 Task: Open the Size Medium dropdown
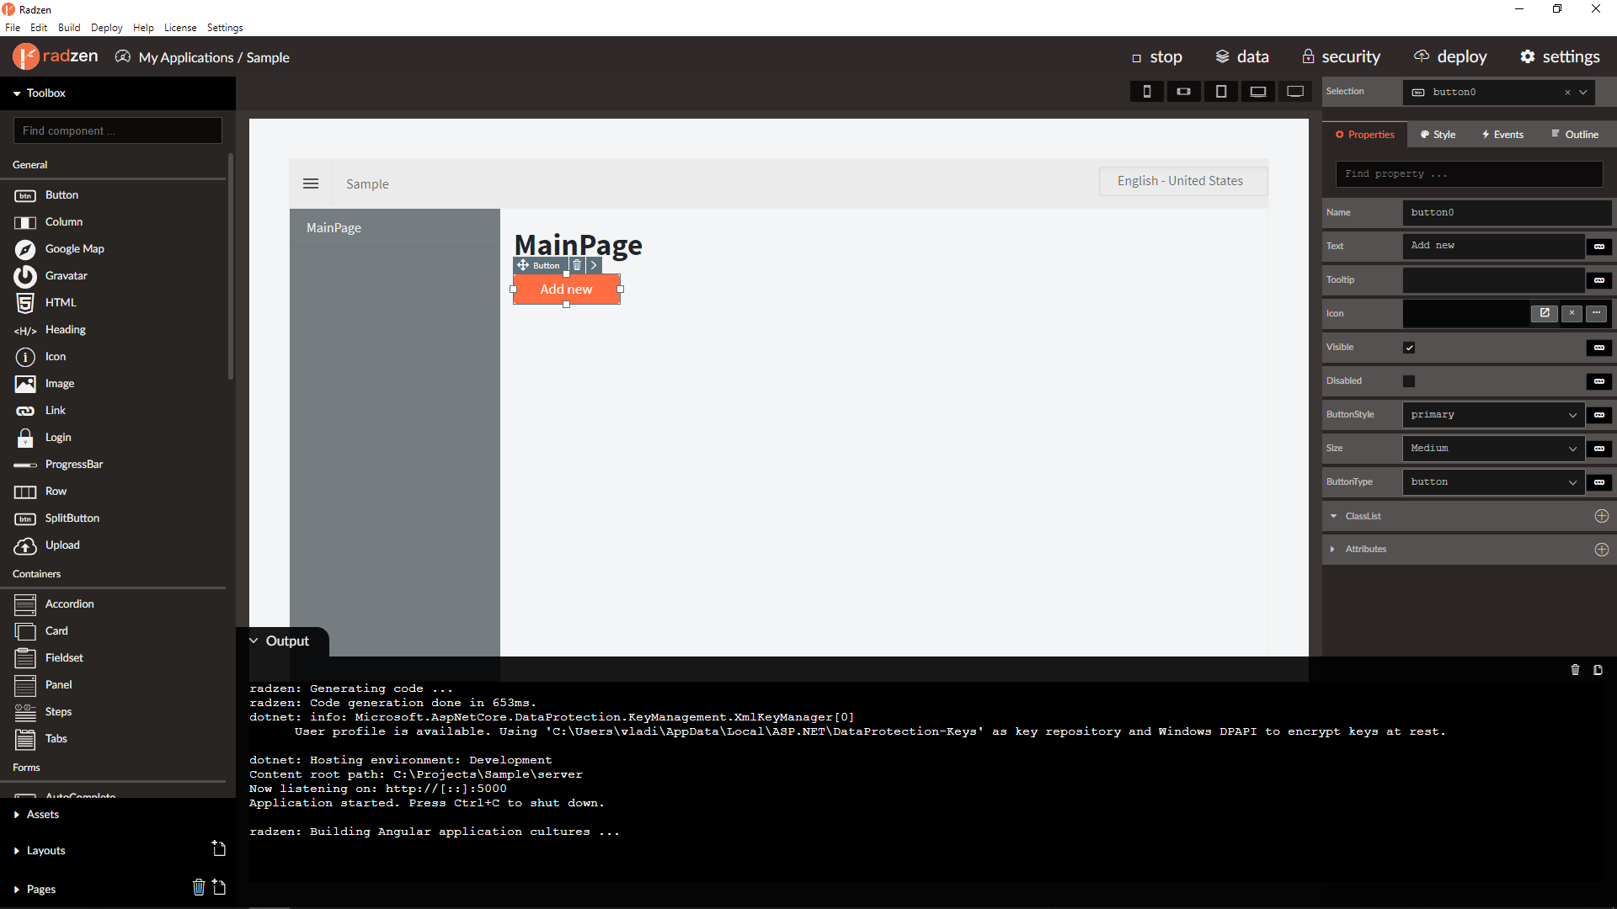(x=1493, y=449)
